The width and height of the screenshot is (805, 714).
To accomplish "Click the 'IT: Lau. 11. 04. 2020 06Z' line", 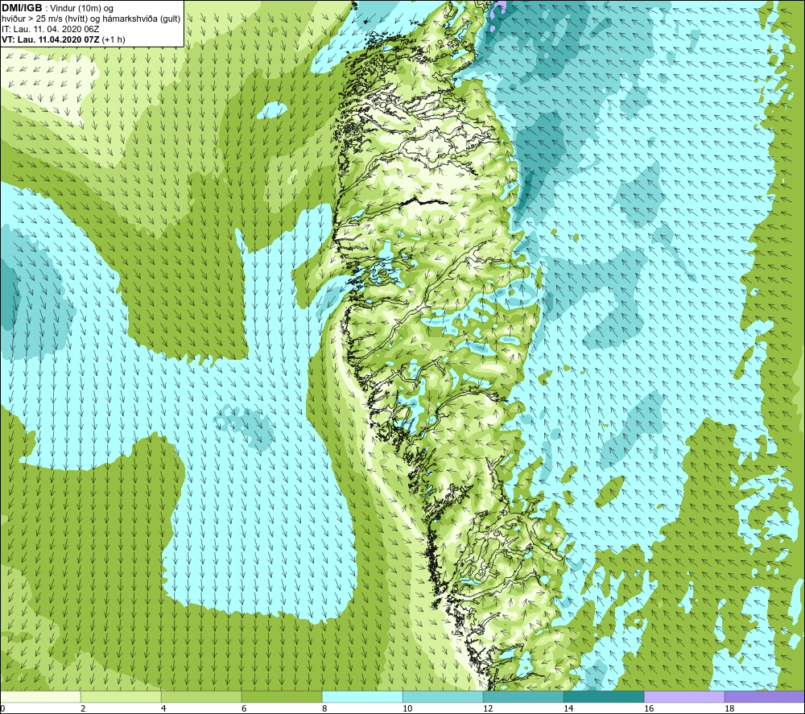I will pos(50,29).
